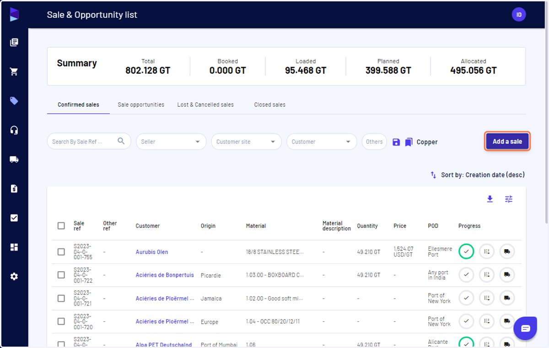Tick the select-all checkbox in table header
549x348 pixels.
(x=61, y=226)
